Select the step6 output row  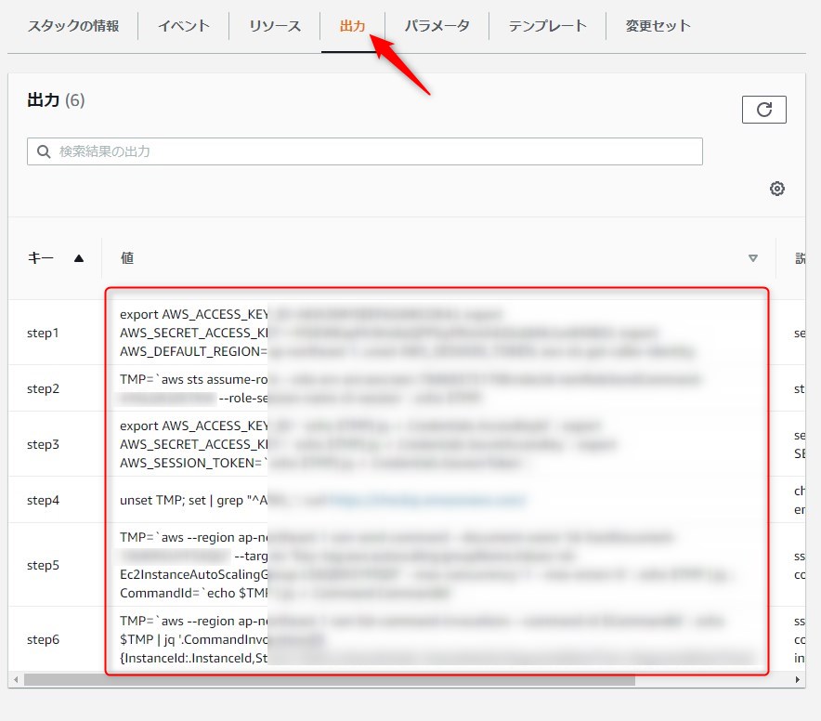coord(44,639)
